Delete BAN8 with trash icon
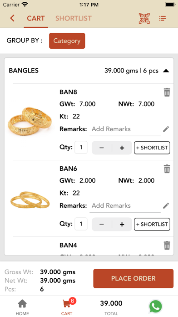This screenshot has height=317, width=178. coord(167,92)
